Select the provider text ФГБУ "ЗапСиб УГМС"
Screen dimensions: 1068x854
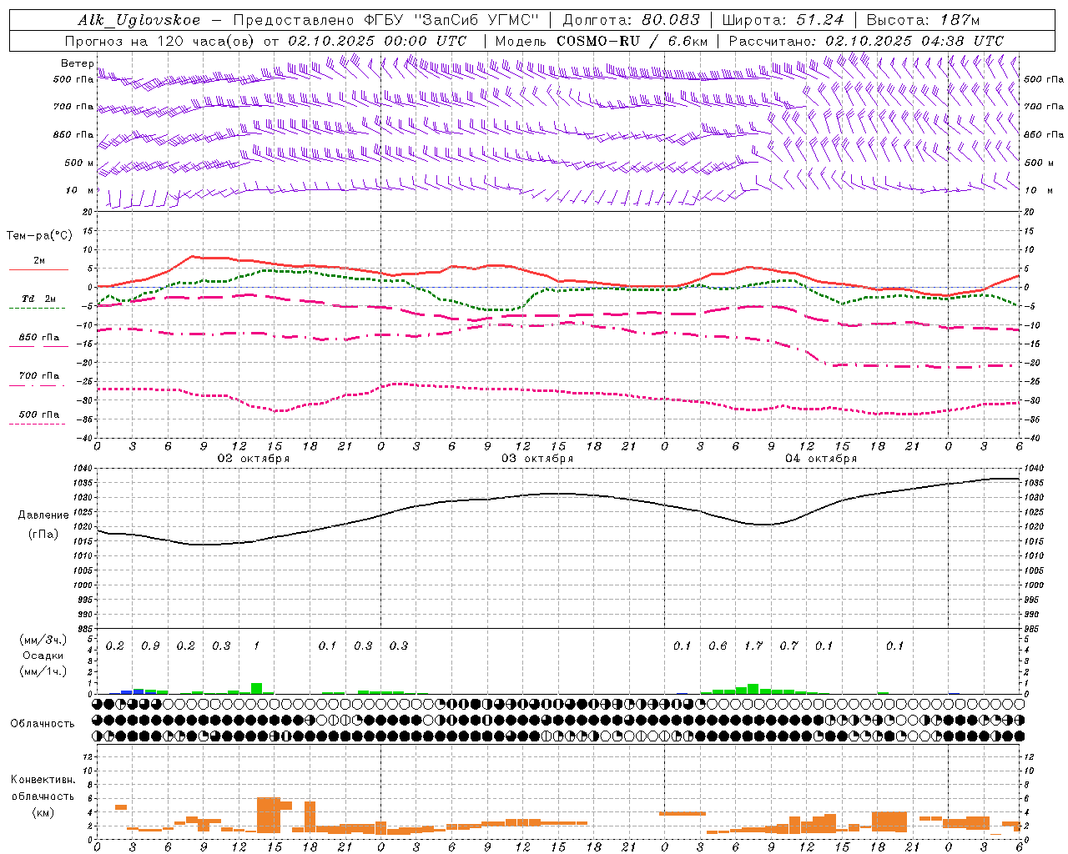click(x=451, y=20)
